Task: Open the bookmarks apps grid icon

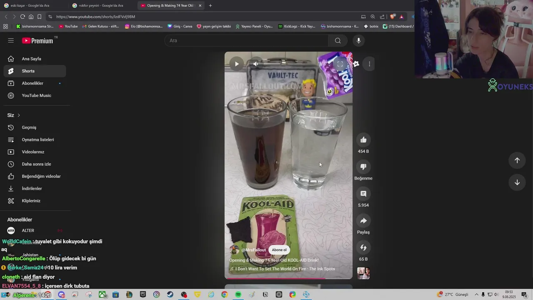Action: (5, 26)
